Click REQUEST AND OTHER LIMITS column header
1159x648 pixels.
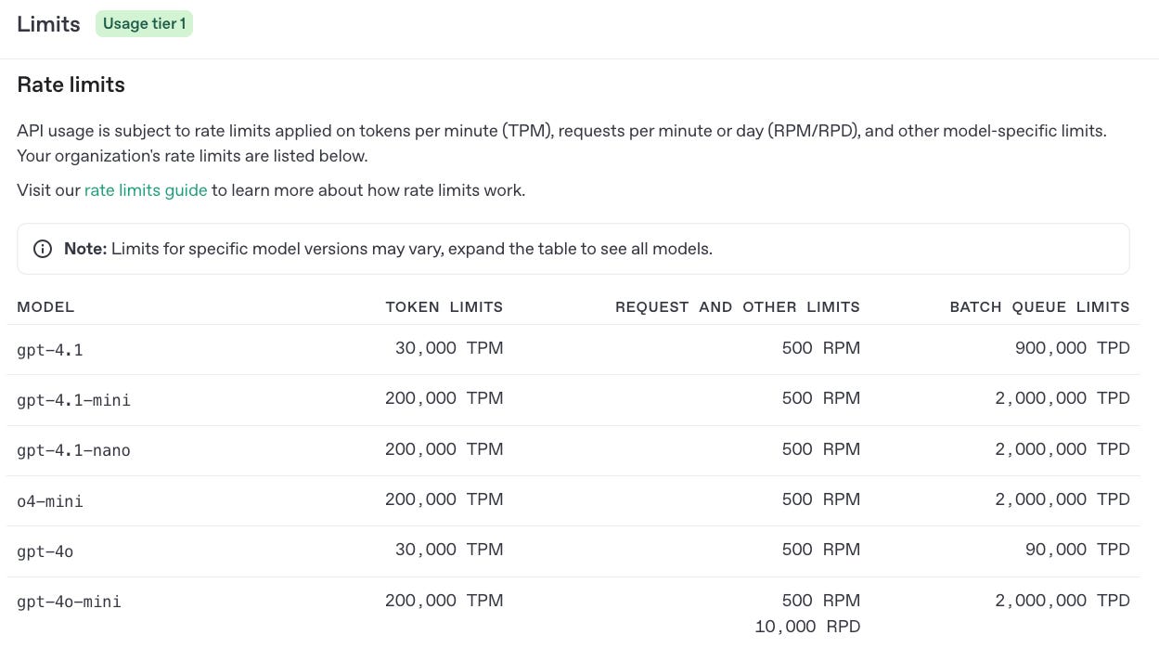[738, 306]
